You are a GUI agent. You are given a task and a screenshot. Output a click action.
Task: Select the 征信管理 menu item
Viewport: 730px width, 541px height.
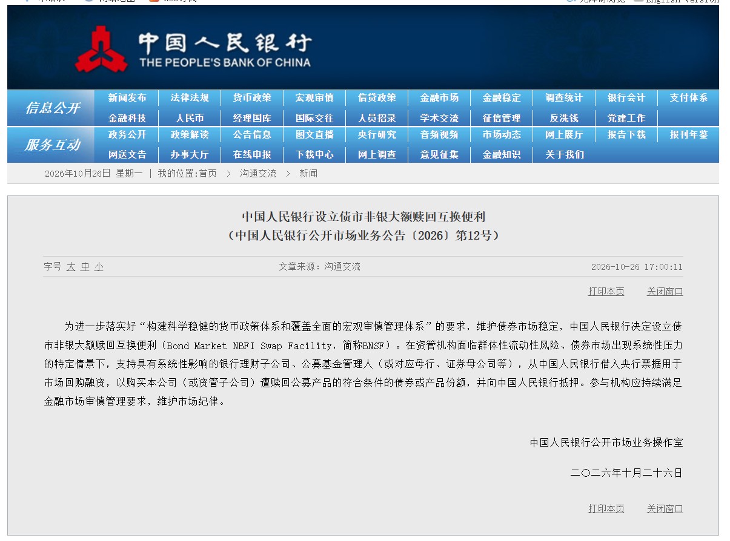coord(502,118)
